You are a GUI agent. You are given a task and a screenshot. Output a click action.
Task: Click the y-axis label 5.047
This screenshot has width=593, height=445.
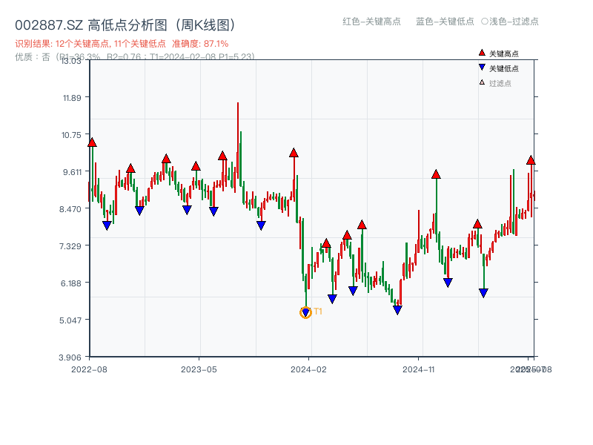[70, 320]
